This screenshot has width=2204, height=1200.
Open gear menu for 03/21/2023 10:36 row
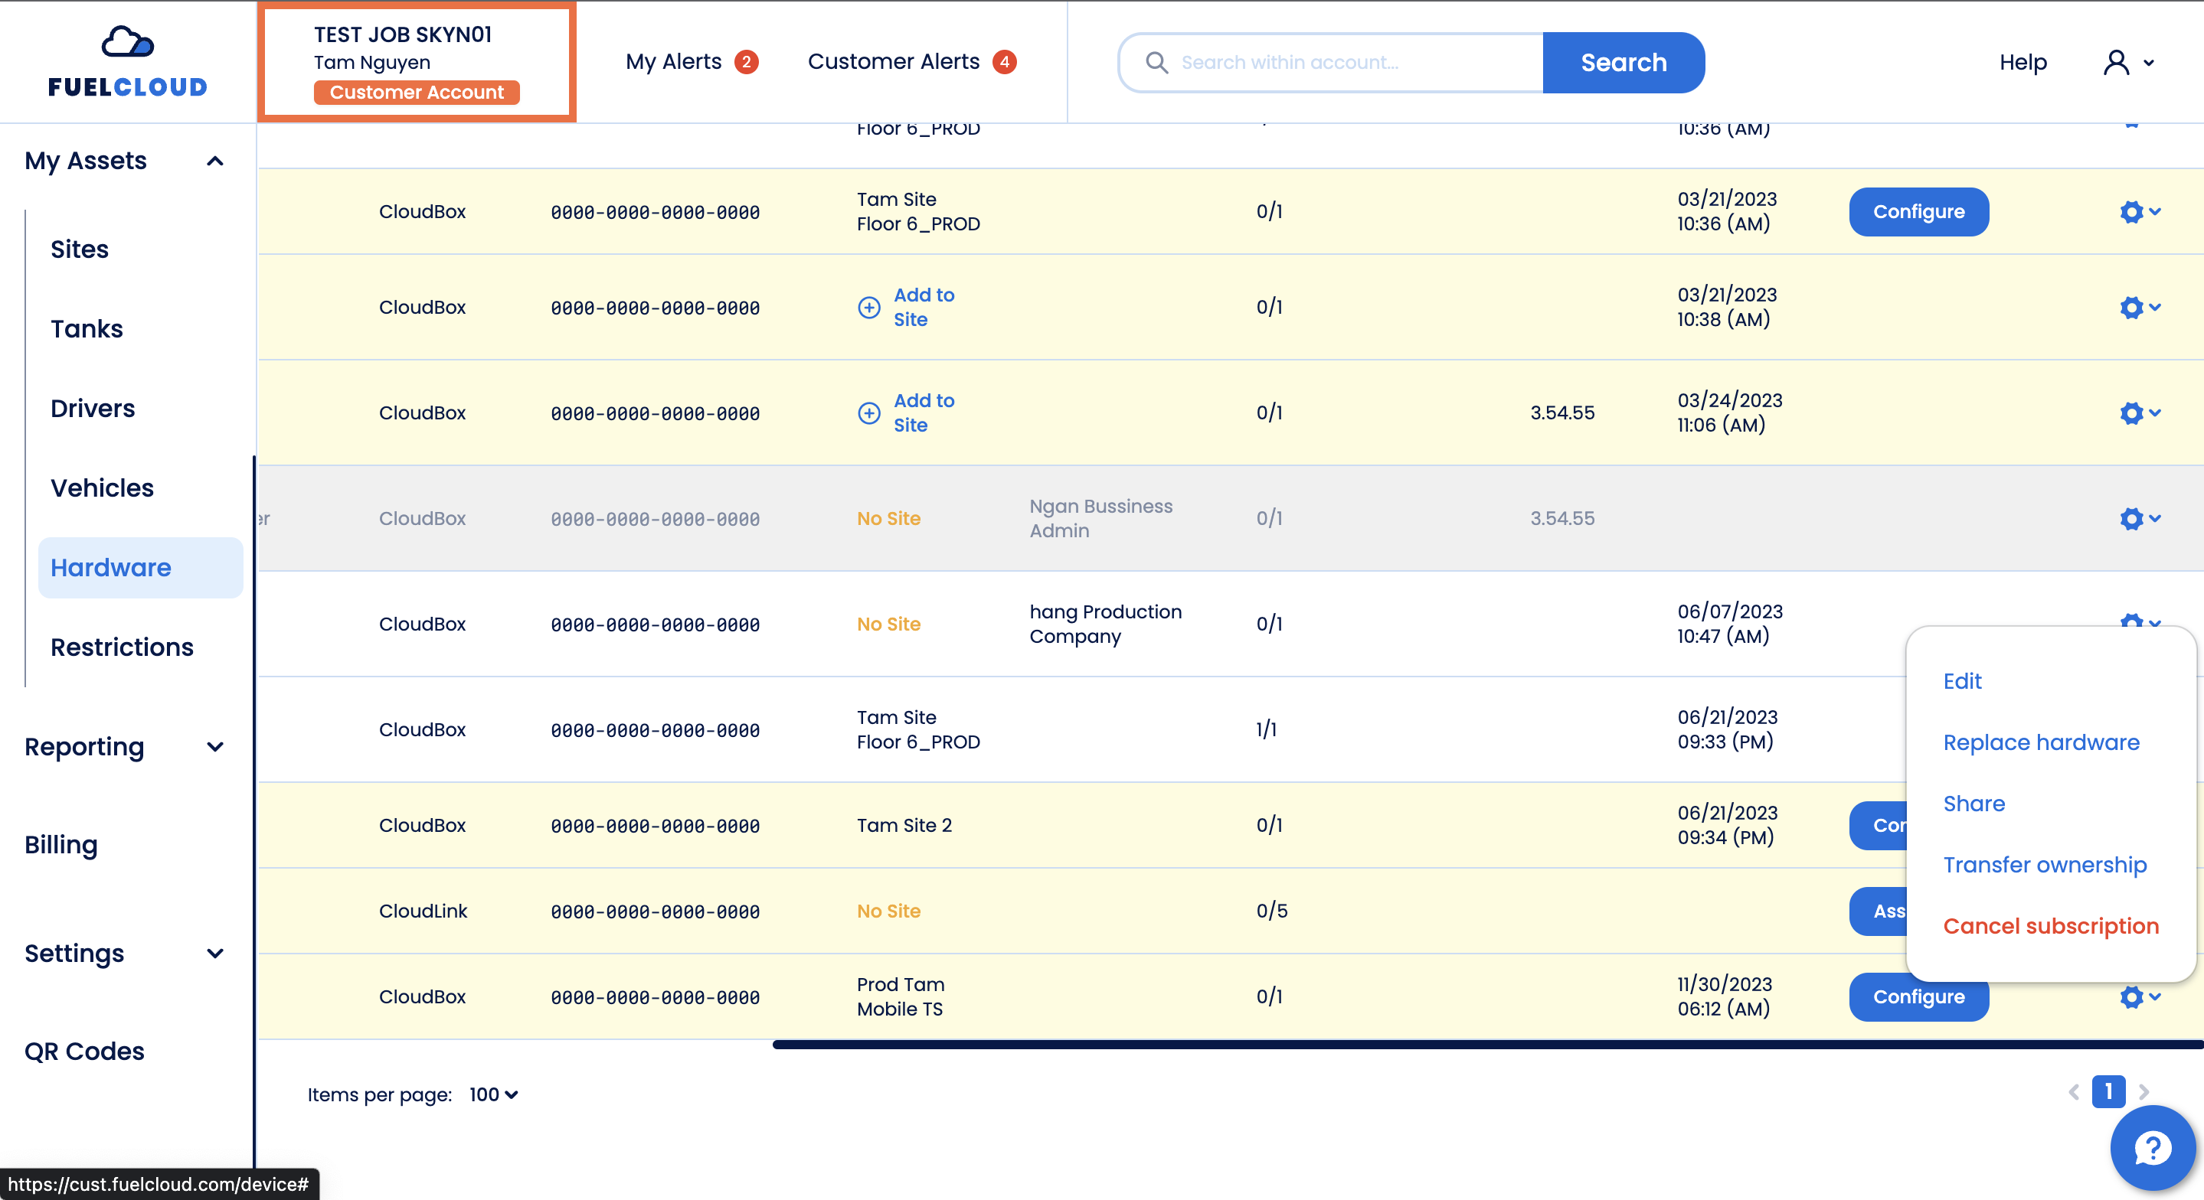pos(2140,211)
